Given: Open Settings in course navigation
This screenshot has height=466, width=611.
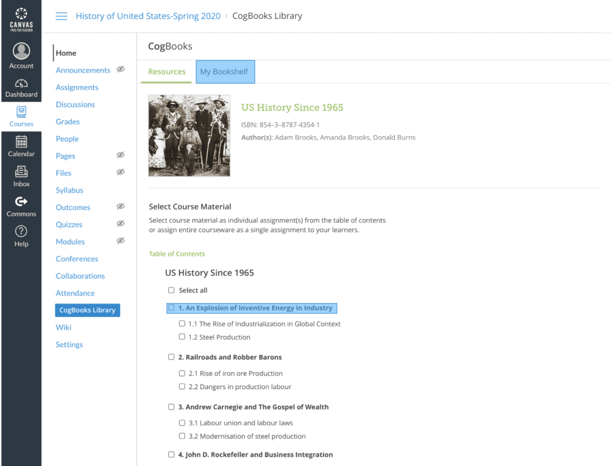Looking at the screenshot, I should [x=69, y=344].
